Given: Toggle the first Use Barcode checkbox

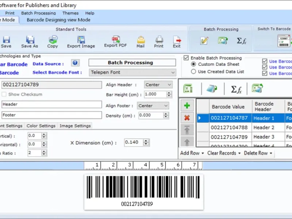Looking at the screenshot, I should pos(265,61).
